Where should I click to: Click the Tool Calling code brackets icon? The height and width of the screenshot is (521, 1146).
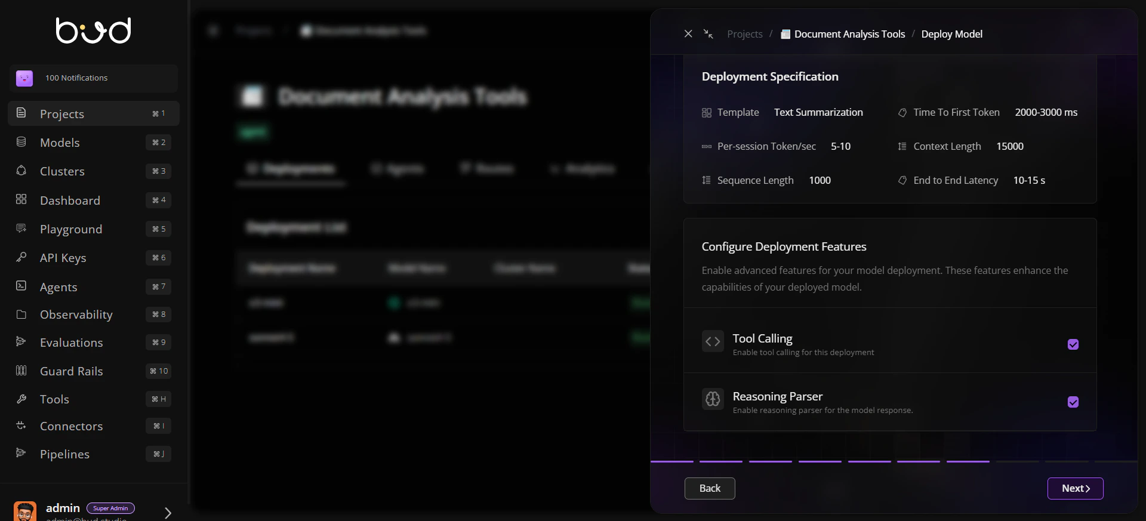(x=713, y=341)
